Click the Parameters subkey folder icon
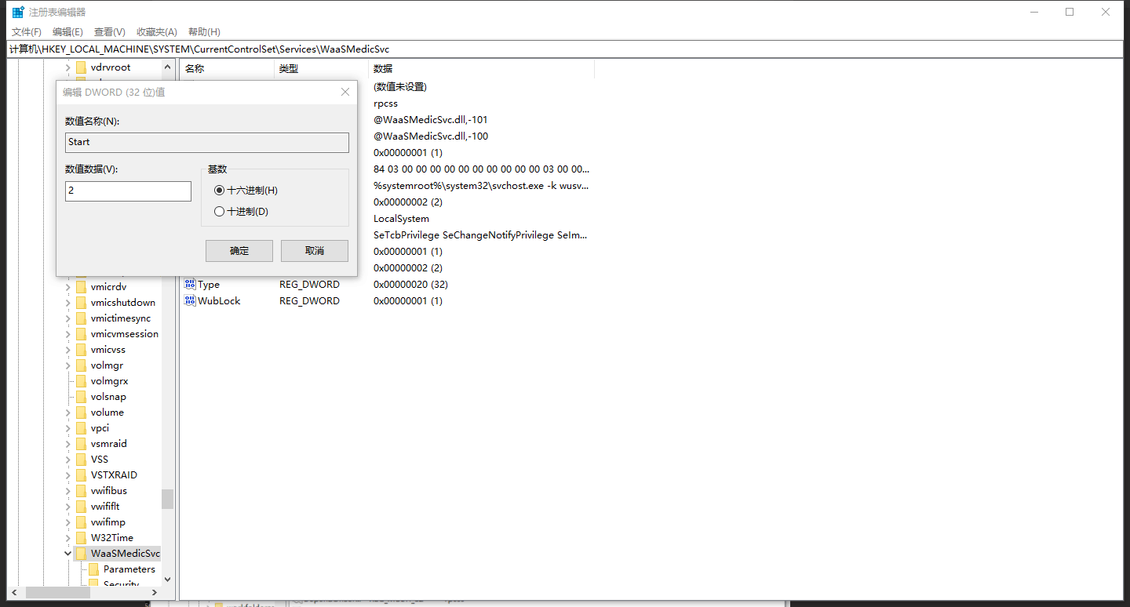Viewport: 1130px width, 607px height. (x=93, y=569)
